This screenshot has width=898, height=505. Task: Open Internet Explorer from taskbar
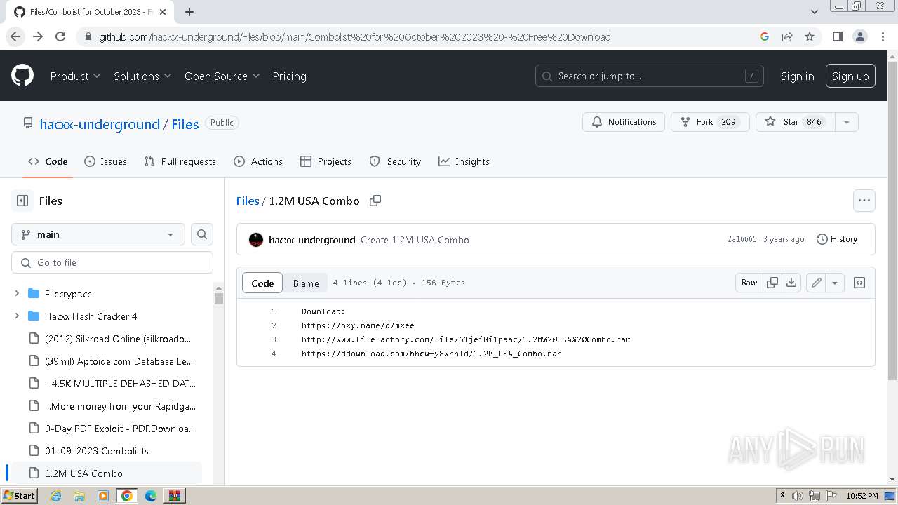55,496
